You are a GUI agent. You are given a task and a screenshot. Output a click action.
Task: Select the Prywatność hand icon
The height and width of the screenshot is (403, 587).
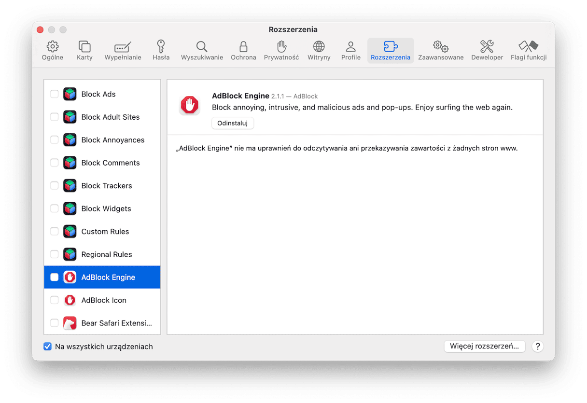(281, 47)
